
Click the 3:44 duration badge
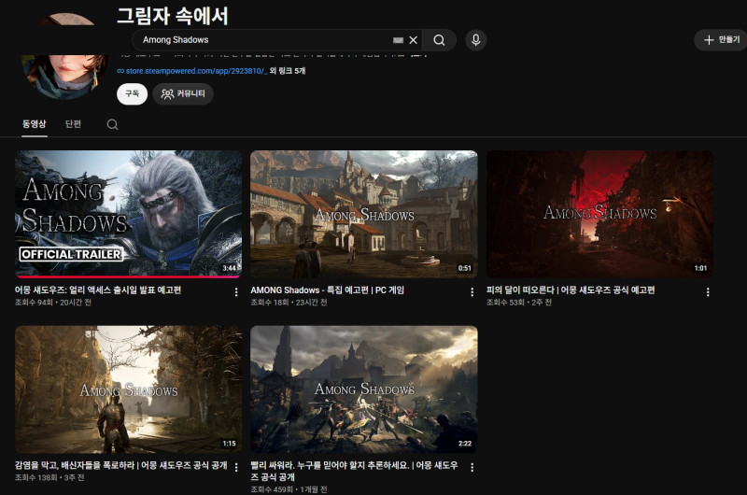[x=229, y=268]
